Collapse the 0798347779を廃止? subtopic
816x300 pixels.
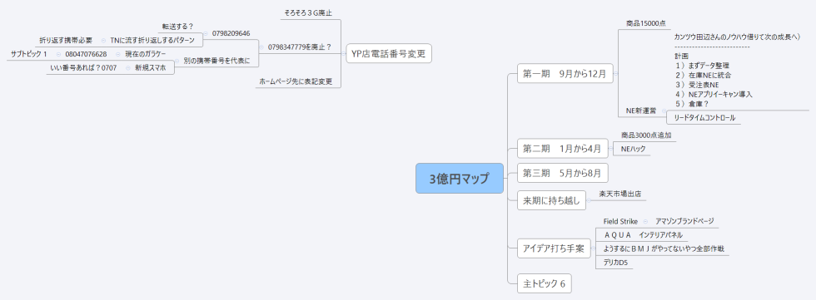261,47
